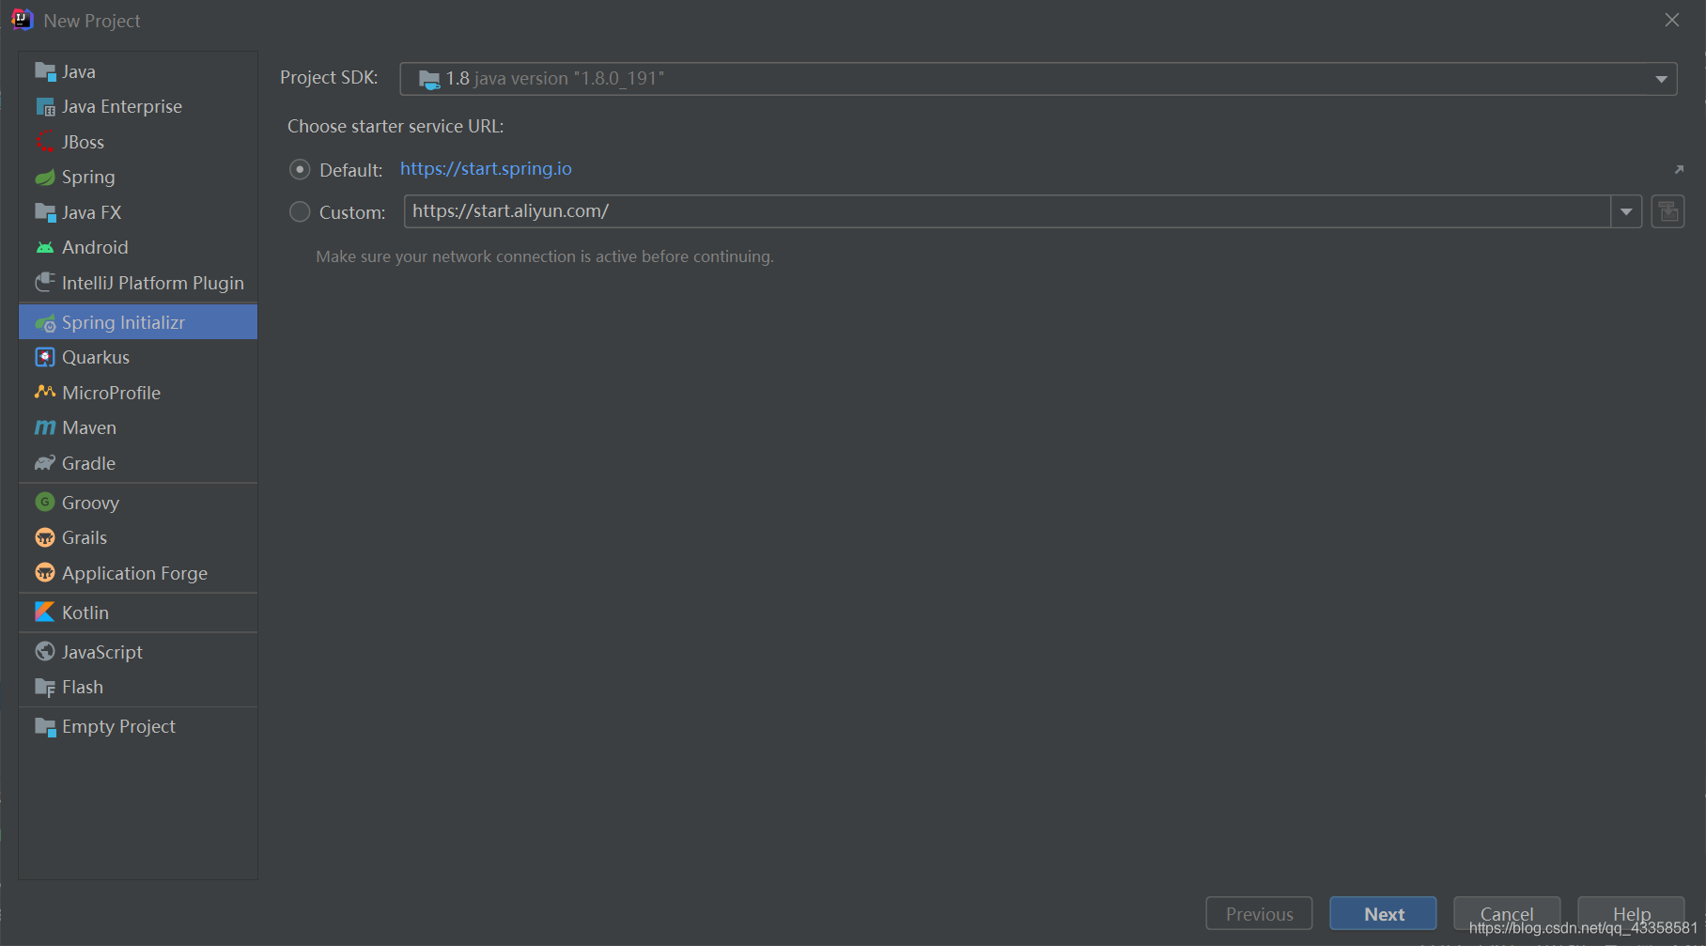
Task: Click the Application Forge icon
Action: click(45, 573)
